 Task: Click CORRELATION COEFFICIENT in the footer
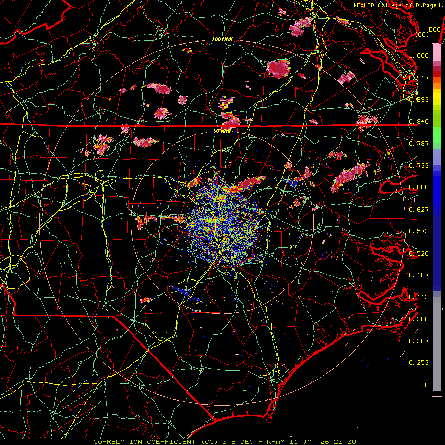(x=145, y=442)
